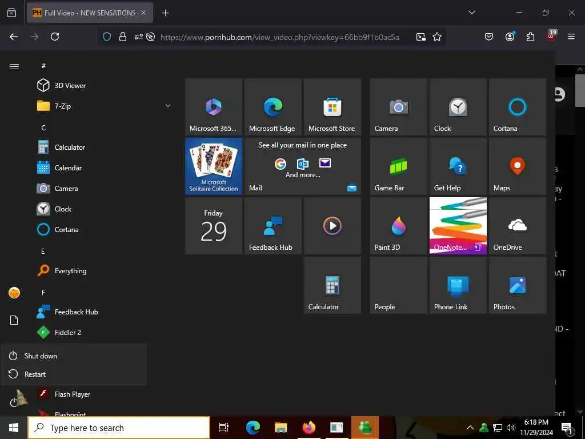The width and height of the screenshot is (585, 439).
Task: Open the Maps tile
Action: point(517,166)
